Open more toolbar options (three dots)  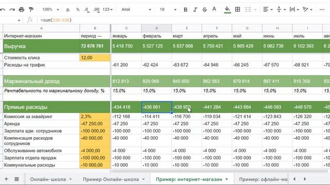[322, 9]
